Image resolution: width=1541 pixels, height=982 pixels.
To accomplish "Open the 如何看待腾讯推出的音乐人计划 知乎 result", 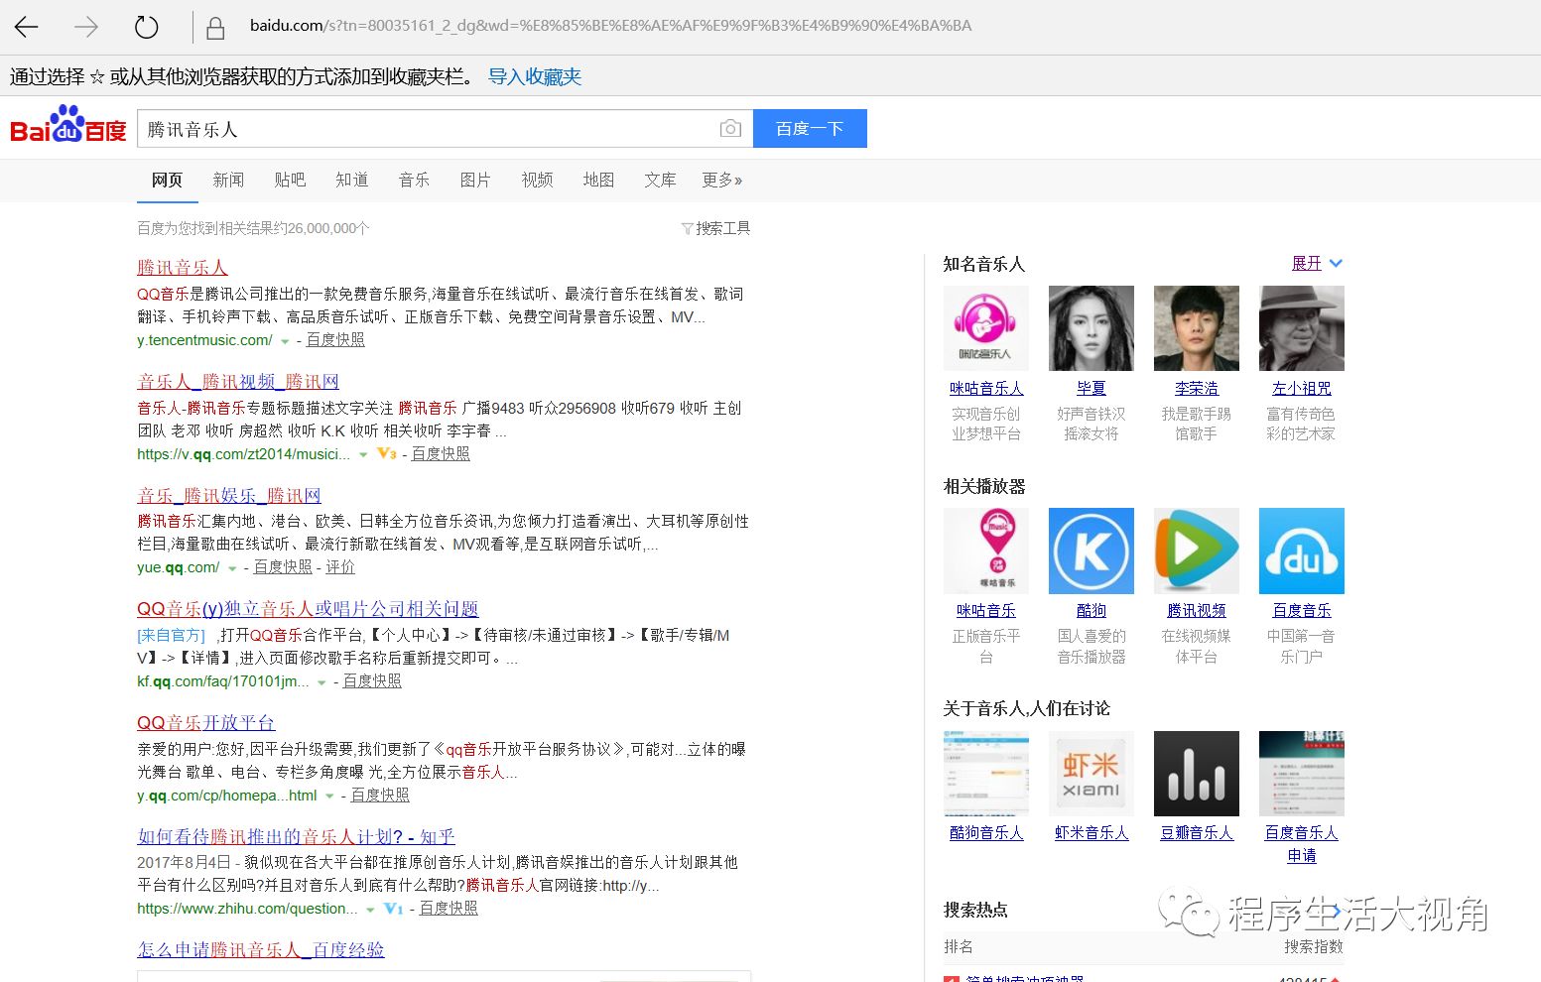I will 296,837.
